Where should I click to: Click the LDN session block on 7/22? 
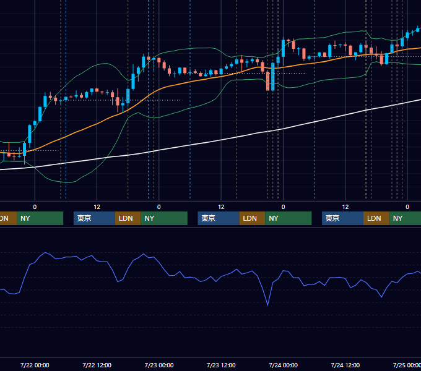[128, 218]
